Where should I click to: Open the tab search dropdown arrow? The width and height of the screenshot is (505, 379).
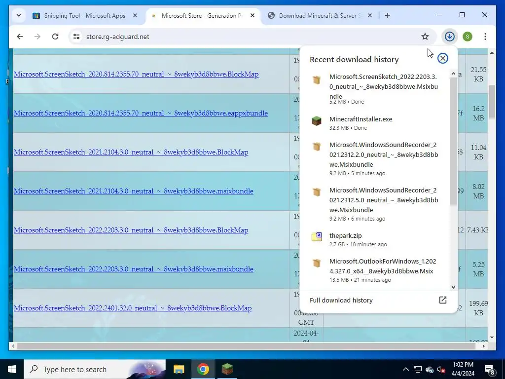click(x=19, y=15)
